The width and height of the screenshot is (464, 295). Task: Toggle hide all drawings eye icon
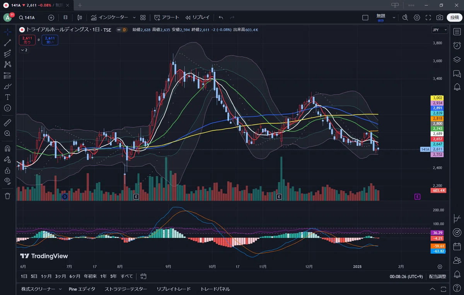click(7, 181)
